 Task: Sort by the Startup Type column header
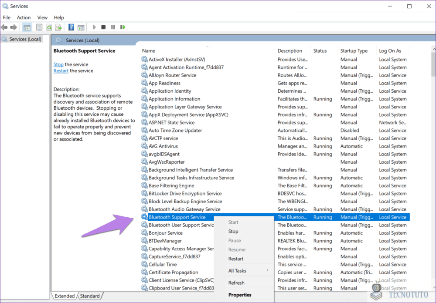(357, 51)
